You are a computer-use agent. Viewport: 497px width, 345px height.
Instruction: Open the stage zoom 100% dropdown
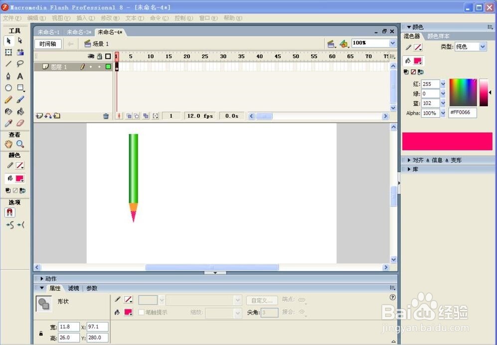[x=392, y=43]
